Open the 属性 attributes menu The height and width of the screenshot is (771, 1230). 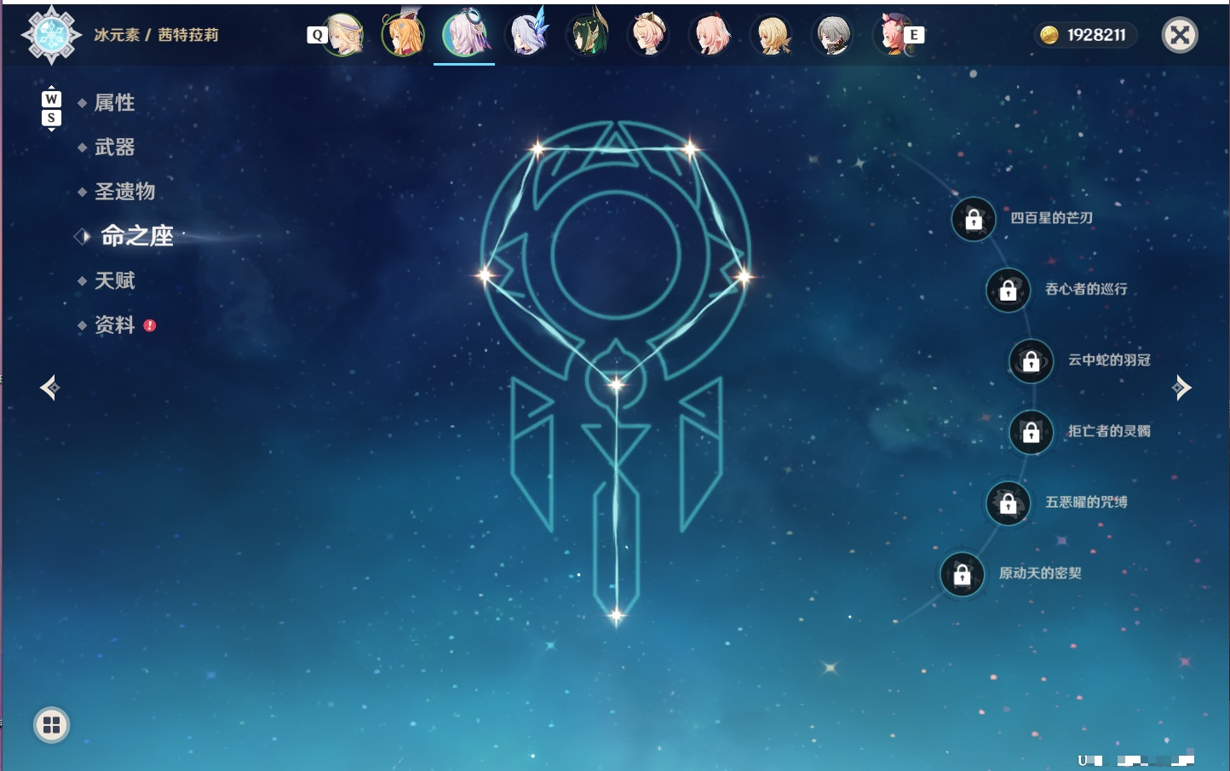coord(114,103)
